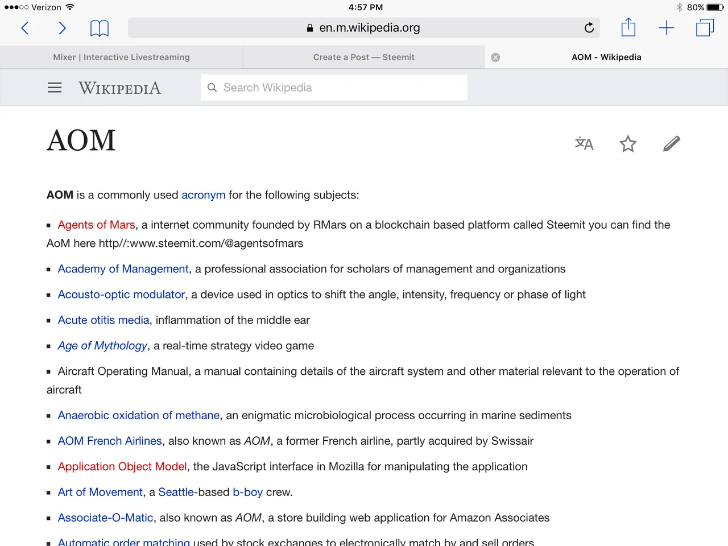Focus the en.m.wikipedia.org address bar

[x=364, y=27]
